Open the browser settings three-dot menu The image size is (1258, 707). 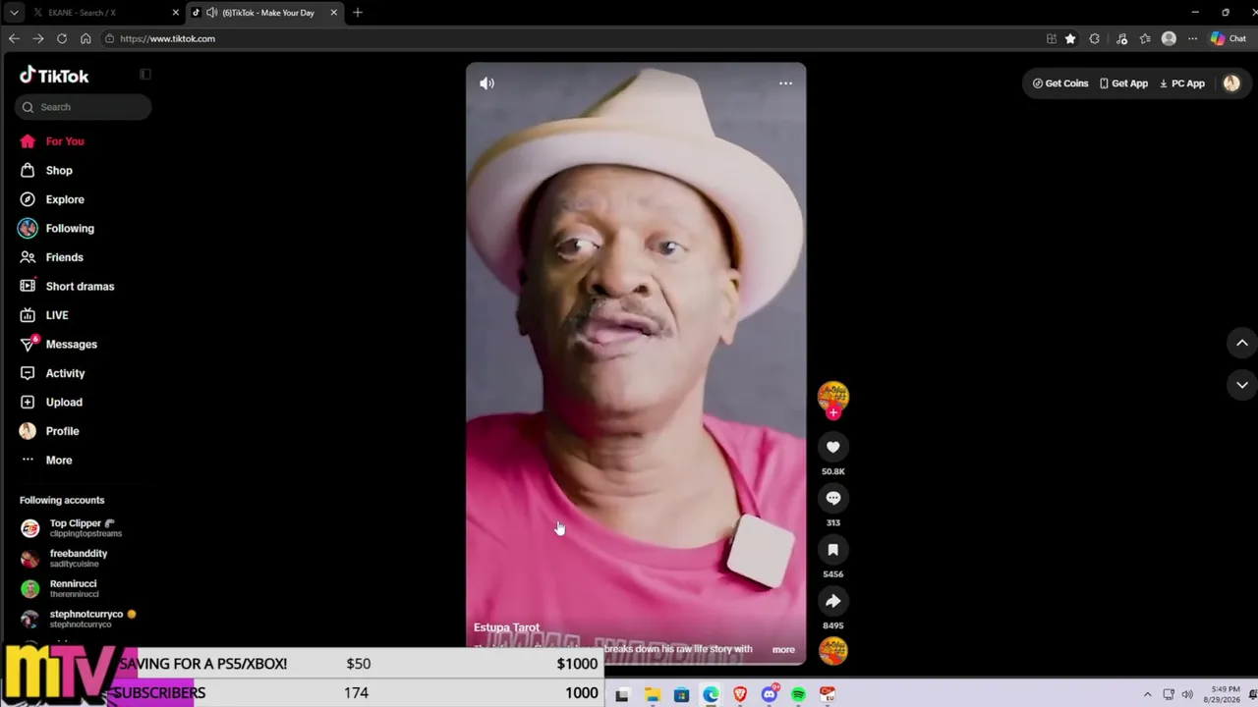1192,38
